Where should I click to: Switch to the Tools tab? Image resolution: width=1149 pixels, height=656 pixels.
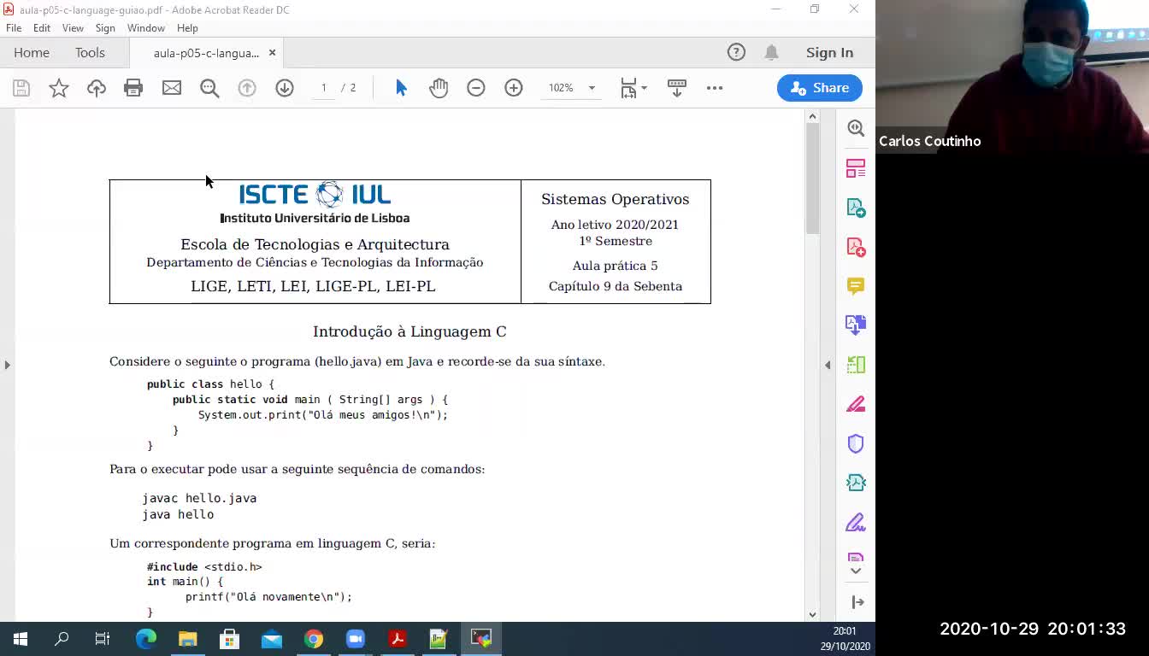point(90,53)
